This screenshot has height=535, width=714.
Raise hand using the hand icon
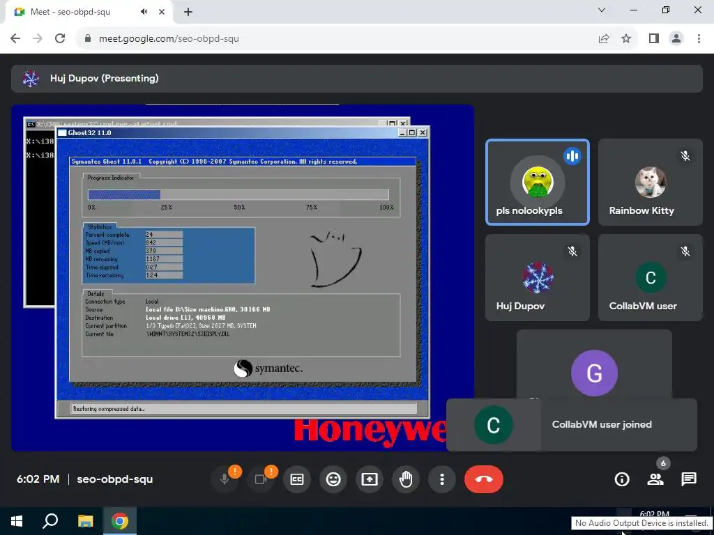pos(406,479)
